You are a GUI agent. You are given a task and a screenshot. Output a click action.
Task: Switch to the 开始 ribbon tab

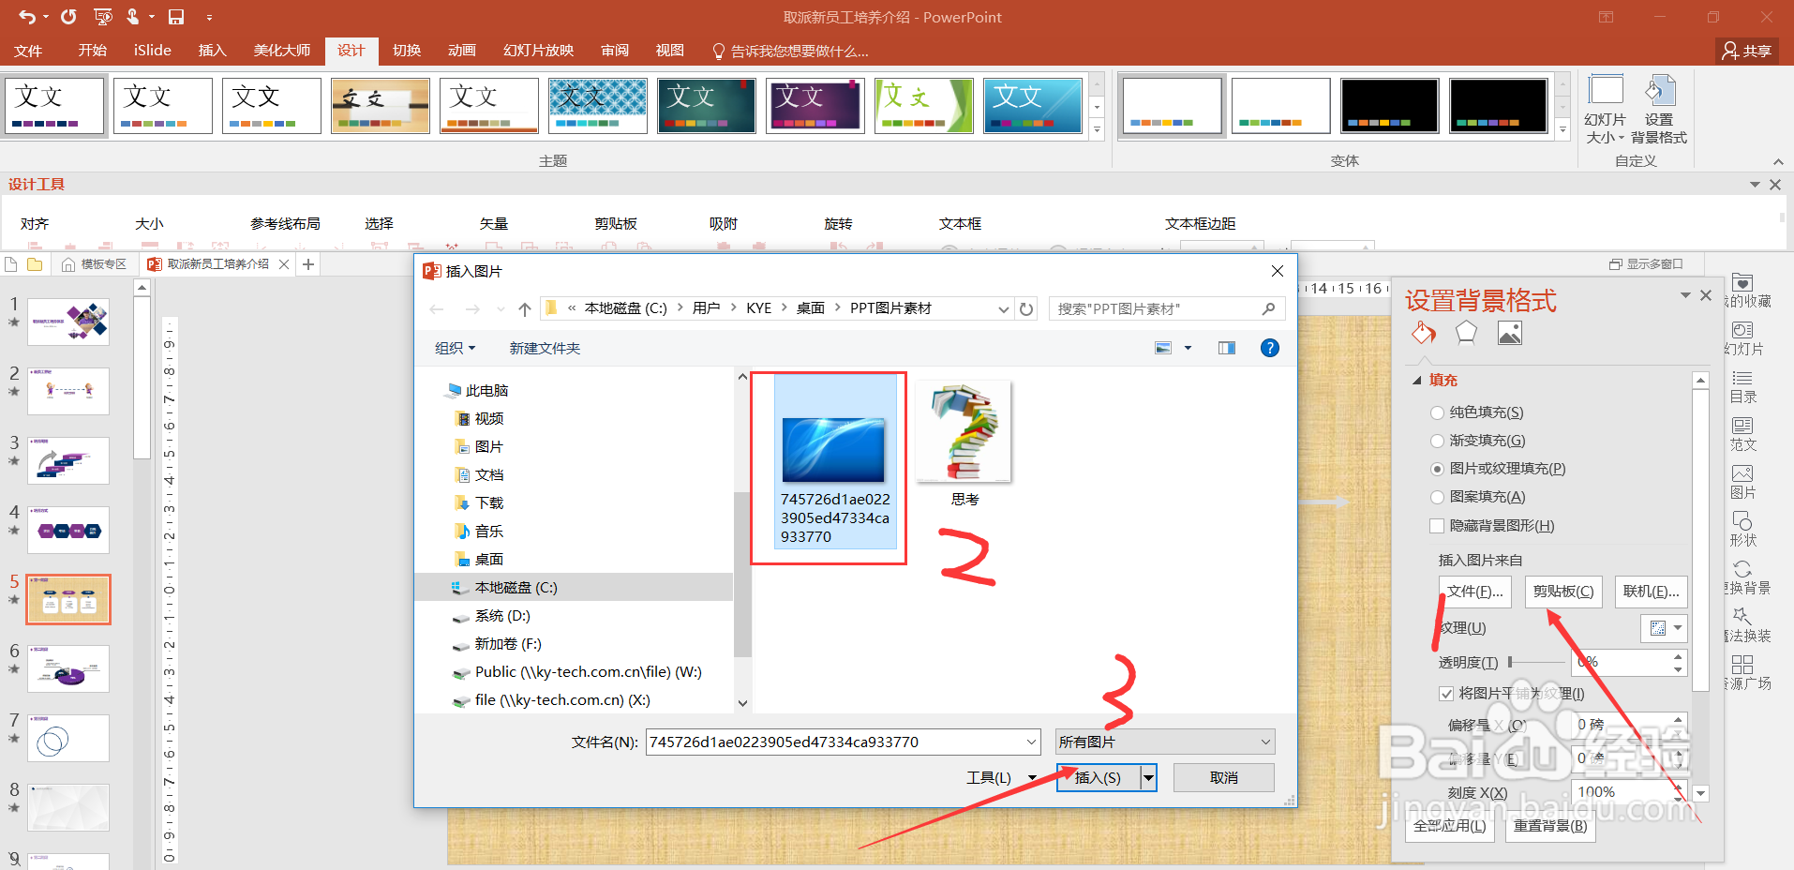pos(92,51)
